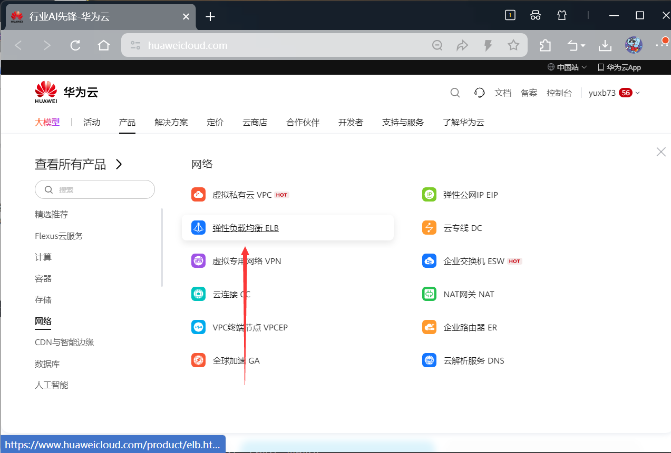Open browser downloads icon

pos(605,46)
